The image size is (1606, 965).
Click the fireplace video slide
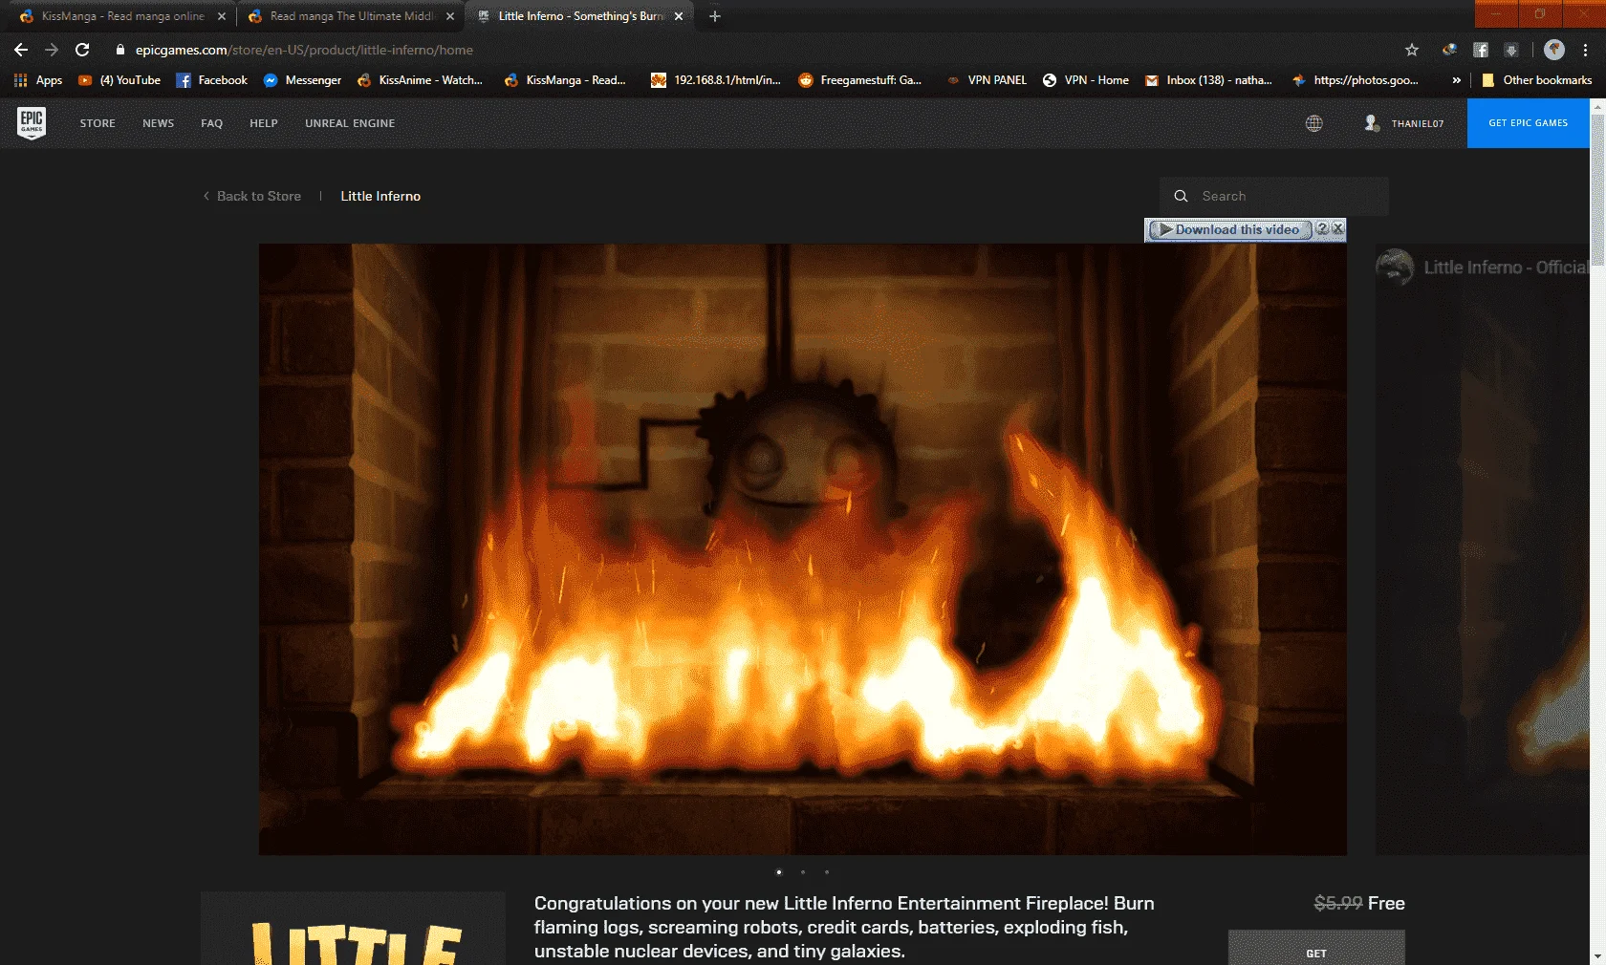[803, 549]
